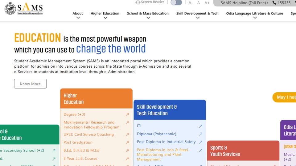Open the About menu
The height and width of the screenshot is (166, 296).
pos(78,13)
